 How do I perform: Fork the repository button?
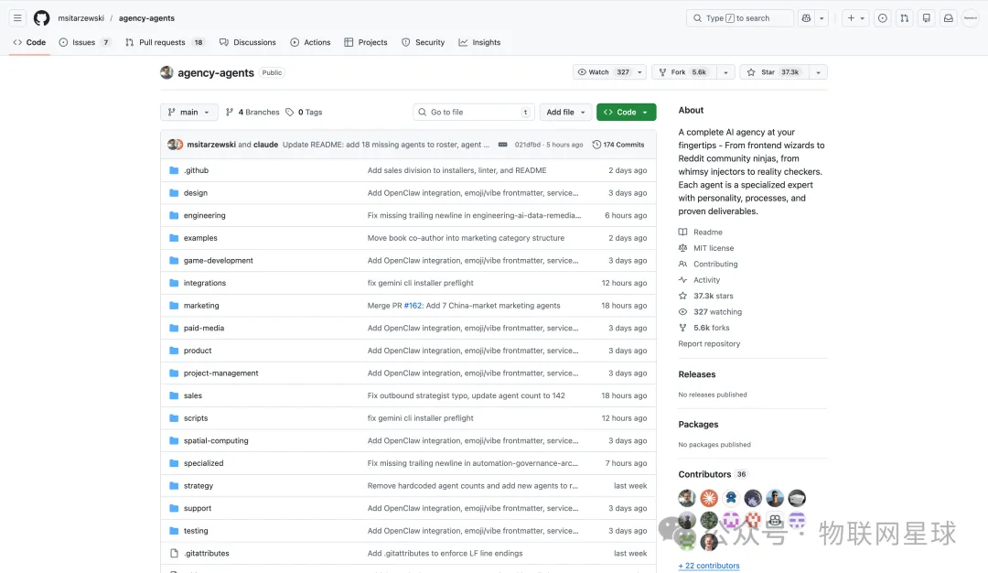point(683,72)
